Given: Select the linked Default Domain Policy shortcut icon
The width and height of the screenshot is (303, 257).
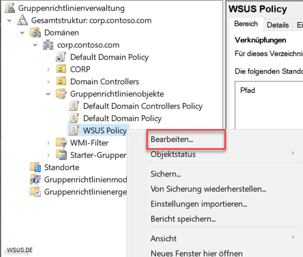Looking at the screenshot, I should [x=61, y=57].
